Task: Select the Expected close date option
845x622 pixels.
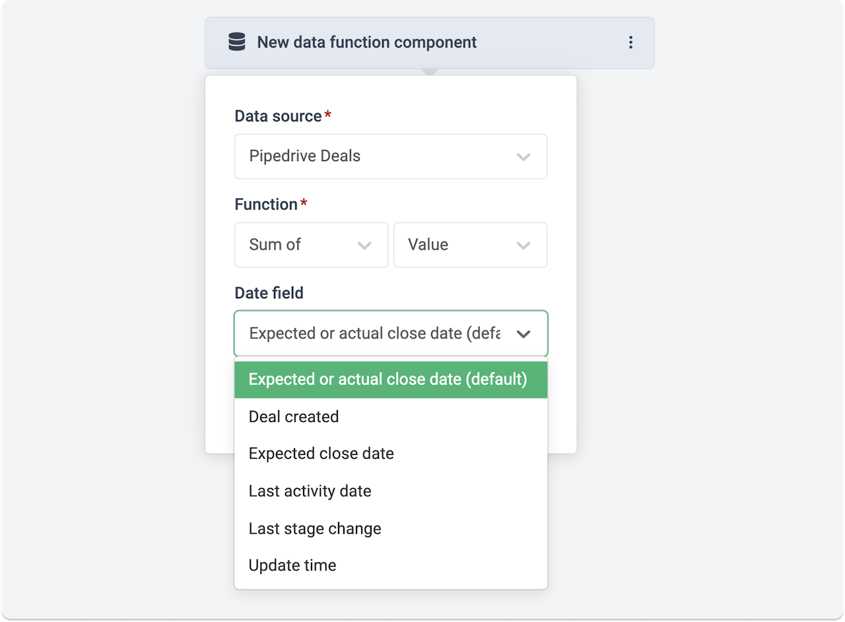Action: [x=321, y=454]
